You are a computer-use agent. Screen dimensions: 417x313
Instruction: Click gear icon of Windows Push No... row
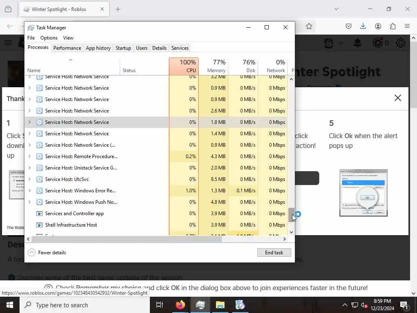point(40,202)
